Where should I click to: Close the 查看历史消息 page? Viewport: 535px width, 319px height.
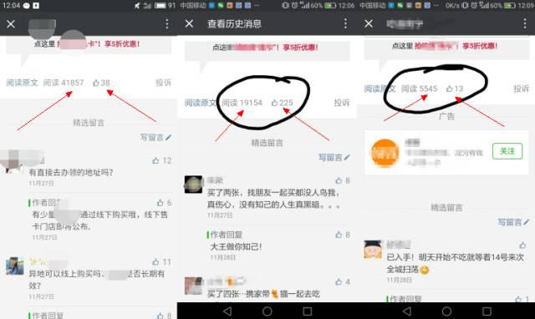coord(189,23)
